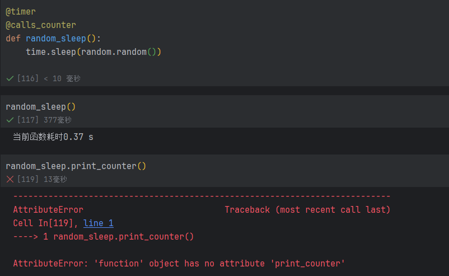Click the red X error status of cell 119
449x276 pixels.
[x=10, y=179]
